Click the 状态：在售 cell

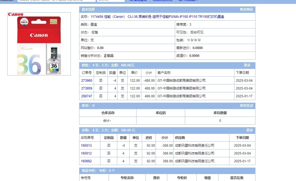click(127, 32)
